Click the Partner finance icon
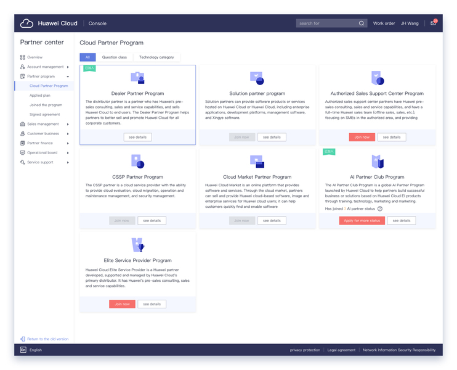 22,143
